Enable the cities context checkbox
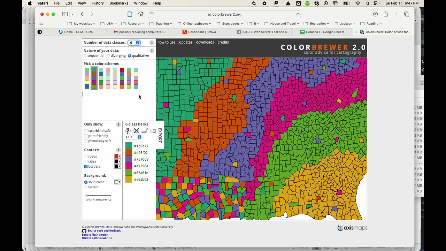Viewport: 446px width, 251px height. [x=86, y=161]
